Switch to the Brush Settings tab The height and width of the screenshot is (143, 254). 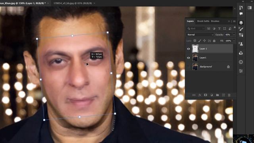point(203,21)
